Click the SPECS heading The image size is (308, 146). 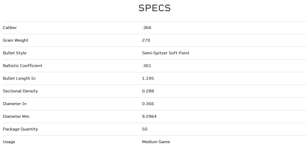[x=155, y=8]
